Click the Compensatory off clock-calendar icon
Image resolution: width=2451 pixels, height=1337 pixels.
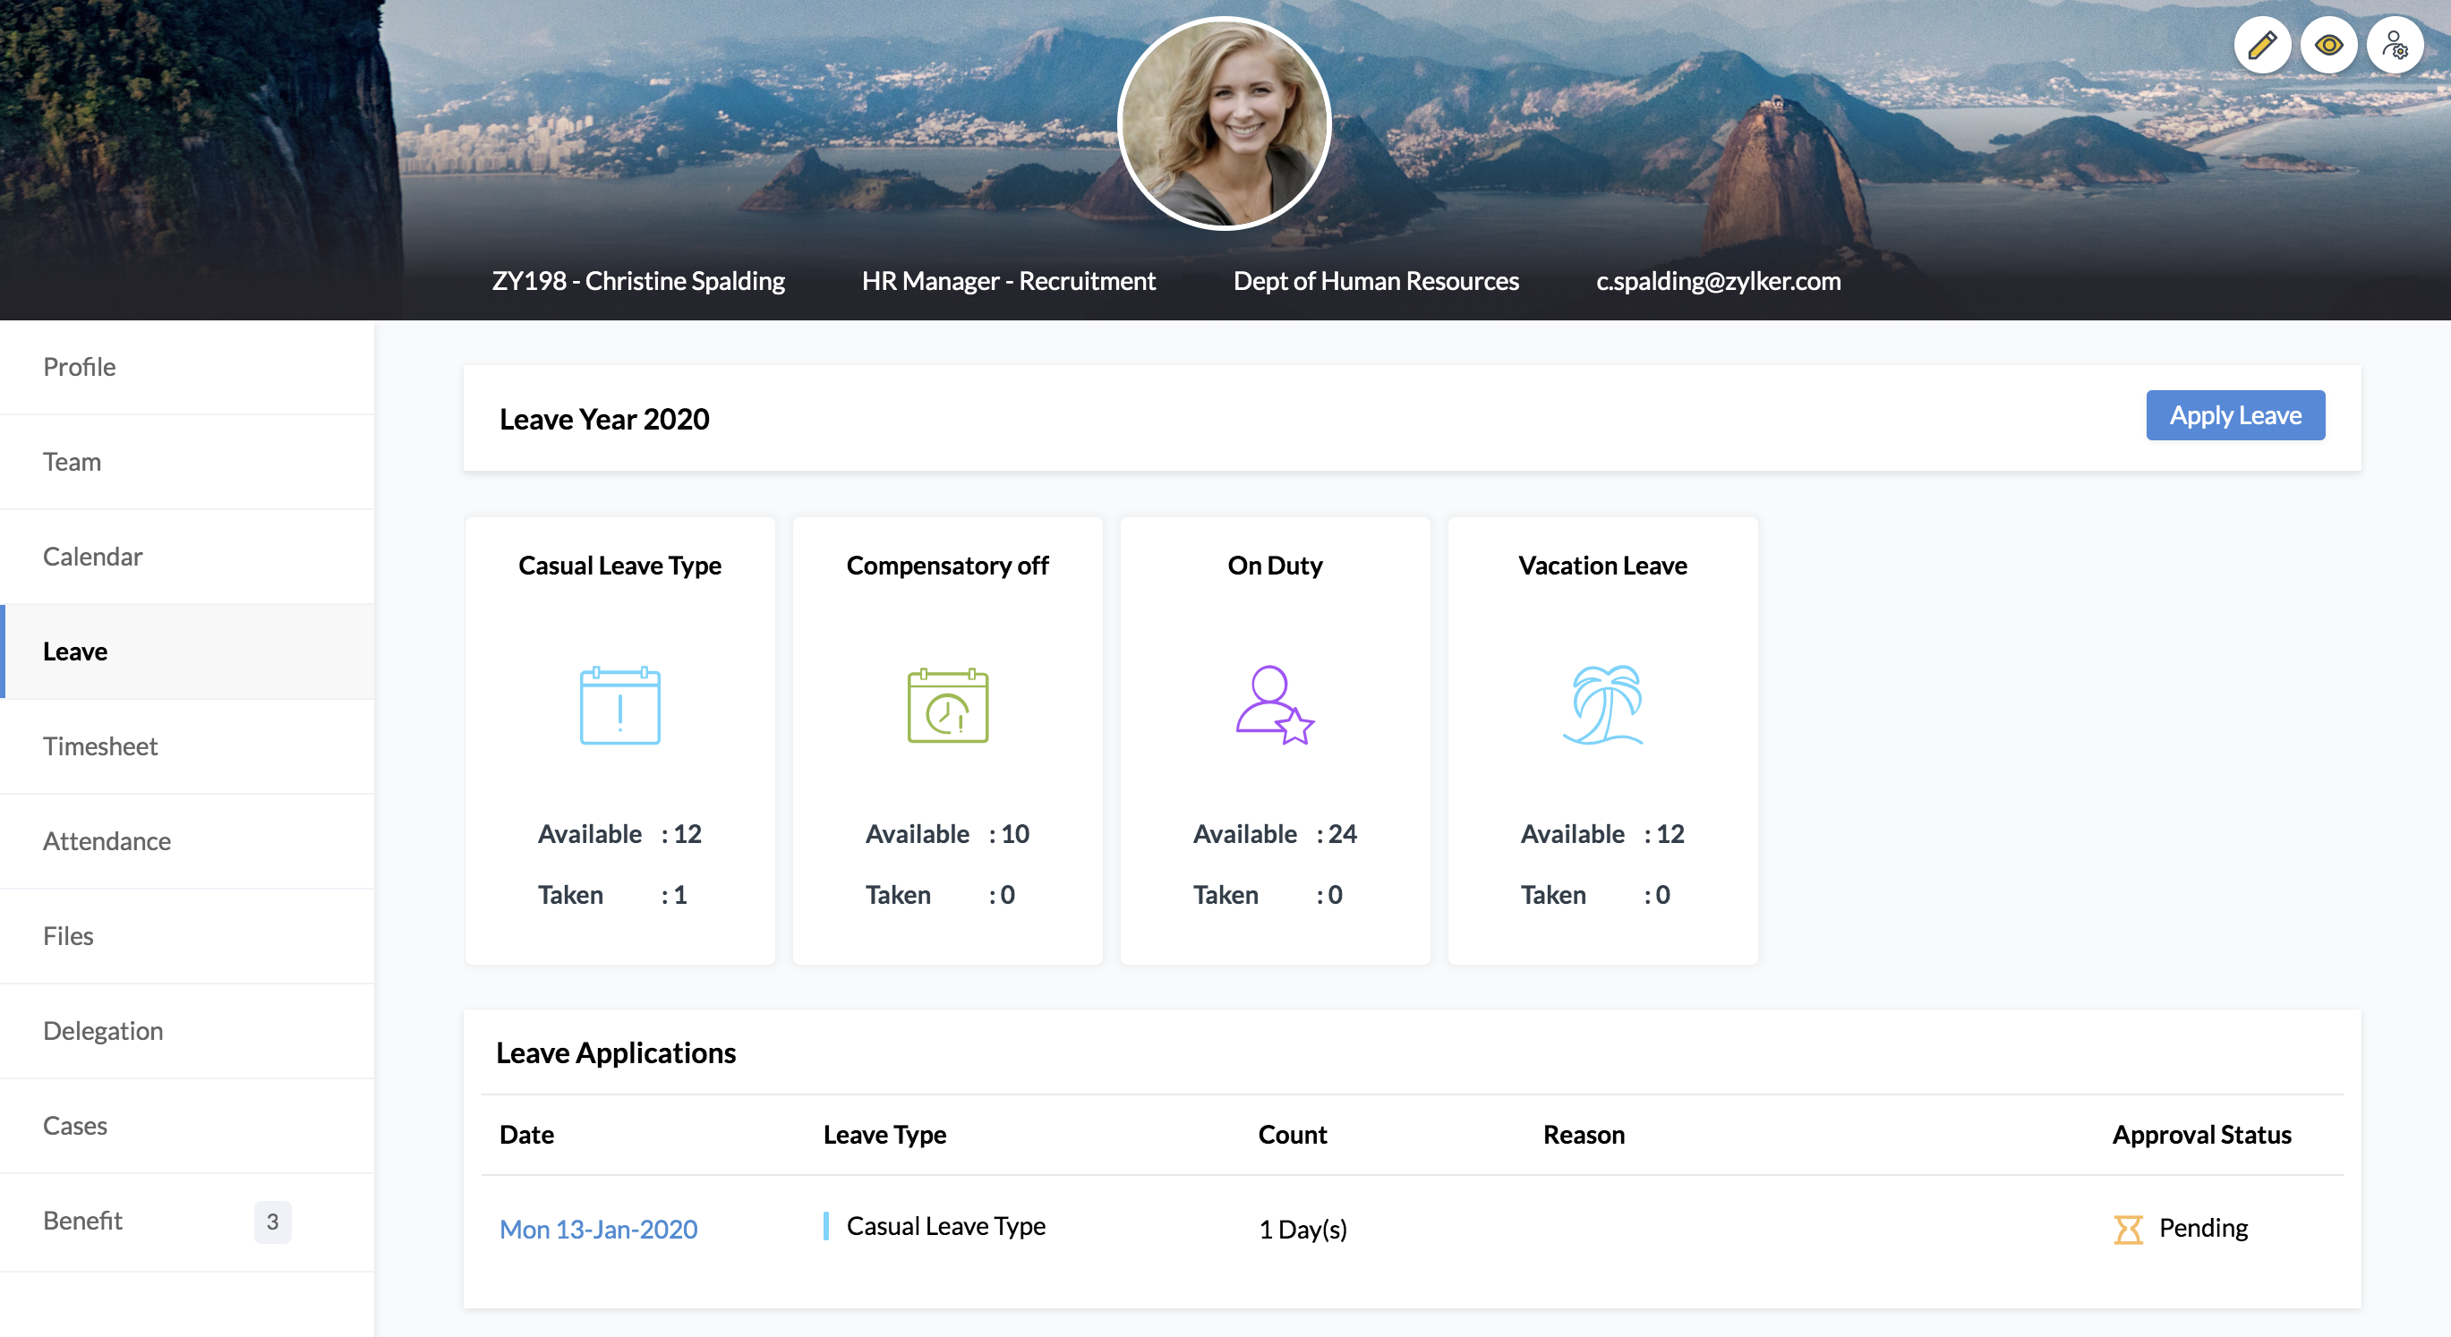(947, 704)
